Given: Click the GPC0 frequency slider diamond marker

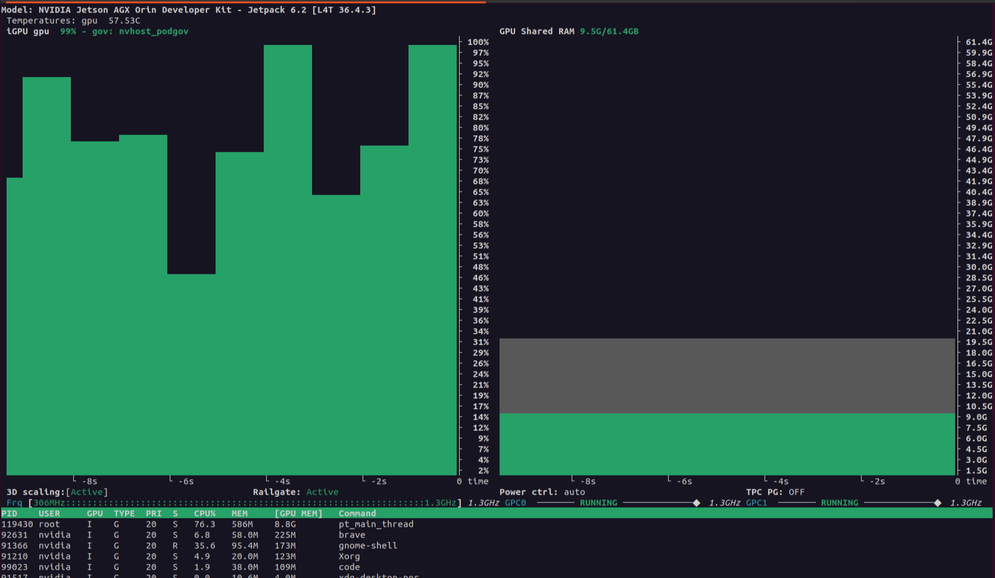Looking at the screenshot, I should click(697, 503).
